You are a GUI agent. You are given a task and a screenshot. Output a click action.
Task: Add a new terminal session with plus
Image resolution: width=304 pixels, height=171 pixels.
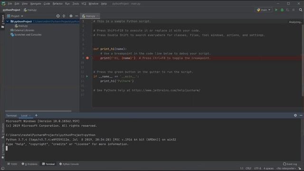[x=36, y=115]
